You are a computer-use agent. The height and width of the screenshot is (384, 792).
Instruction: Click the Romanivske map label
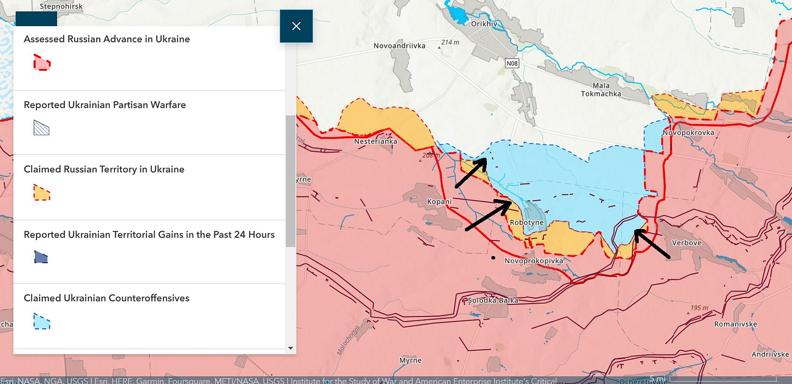[736, 324]
